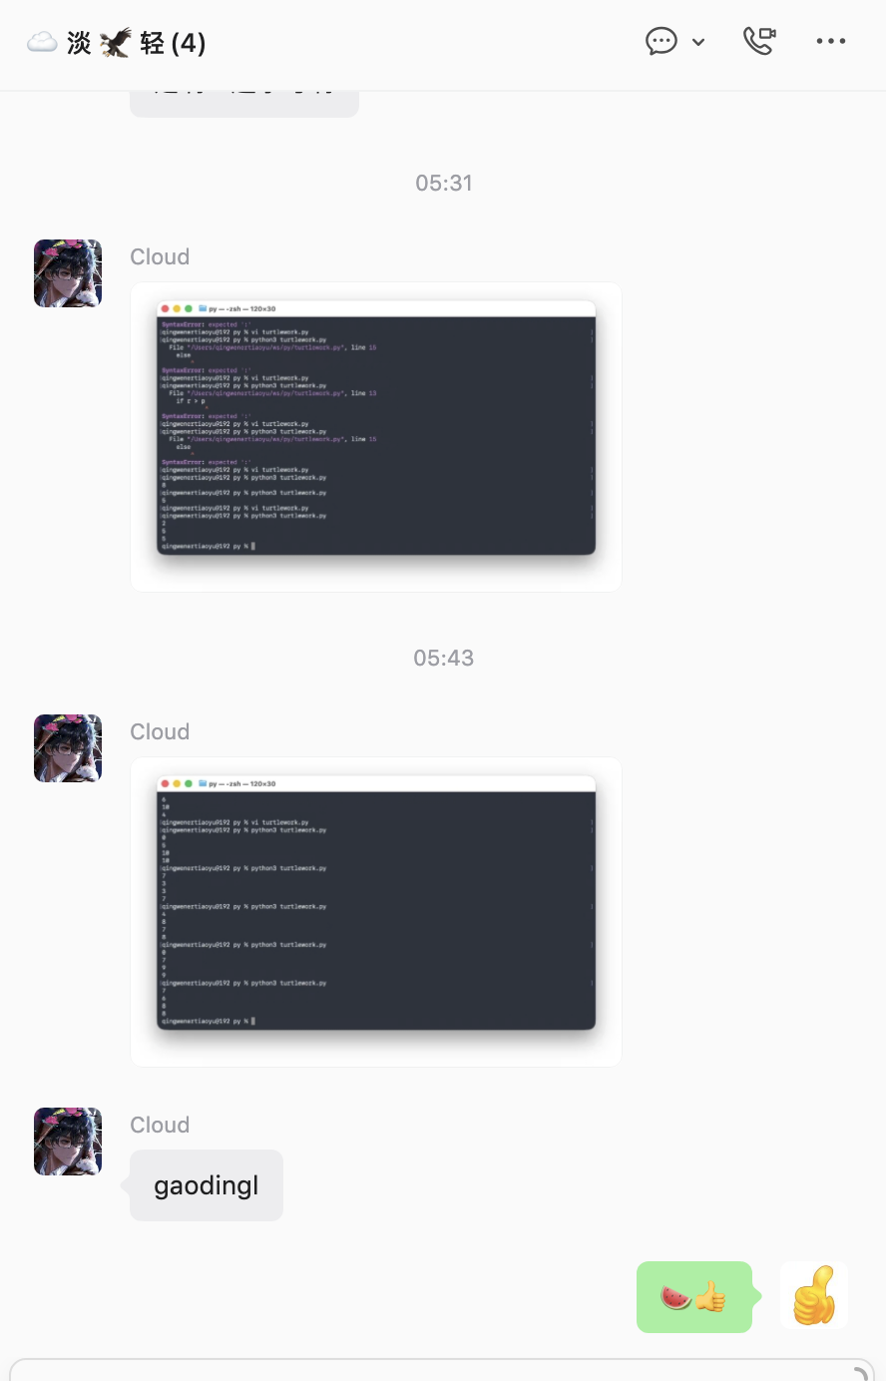The image size is (886, 1381).
Task: Click Cloud's avatar beside 05:43 screenshot
Action: click(68, 748)
